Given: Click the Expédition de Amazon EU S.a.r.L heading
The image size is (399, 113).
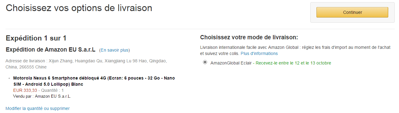Looking at the screenshot, I should tap(51, 50).
